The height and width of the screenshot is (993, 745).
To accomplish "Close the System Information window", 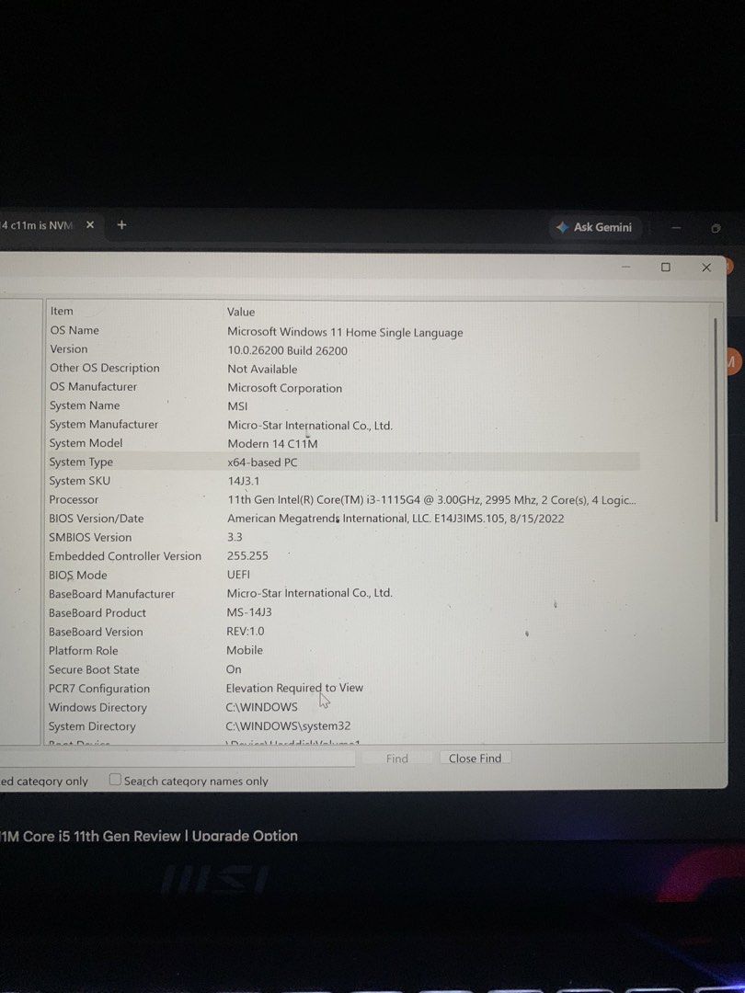I will [x=706, y=268].
